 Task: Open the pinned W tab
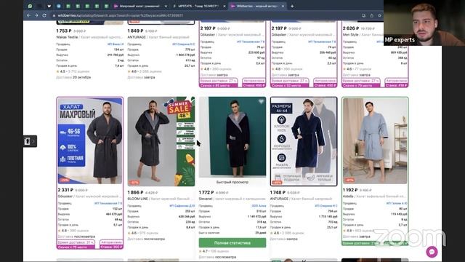pos(49,6)
